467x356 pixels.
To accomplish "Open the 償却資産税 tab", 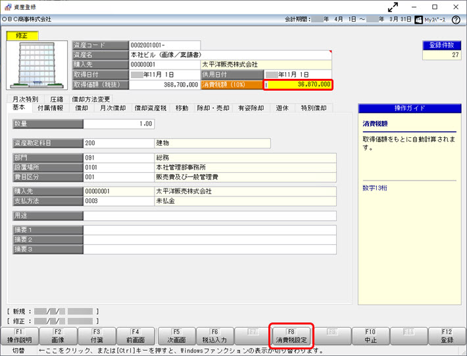I will tap(151, 108).
